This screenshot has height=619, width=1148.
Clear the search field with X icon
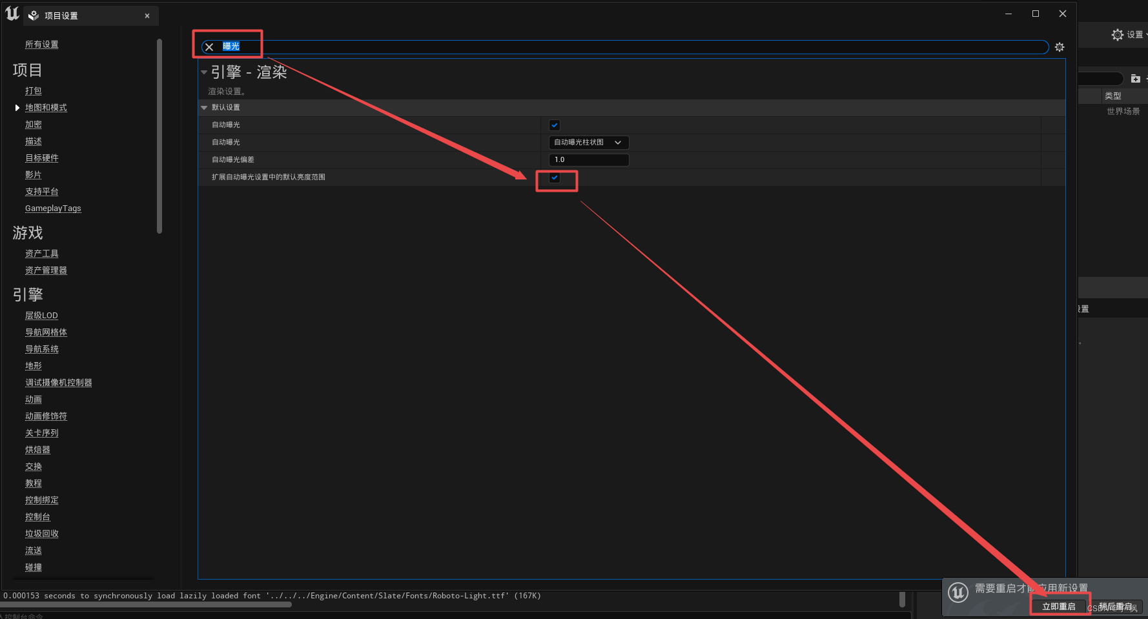[209, 47]
